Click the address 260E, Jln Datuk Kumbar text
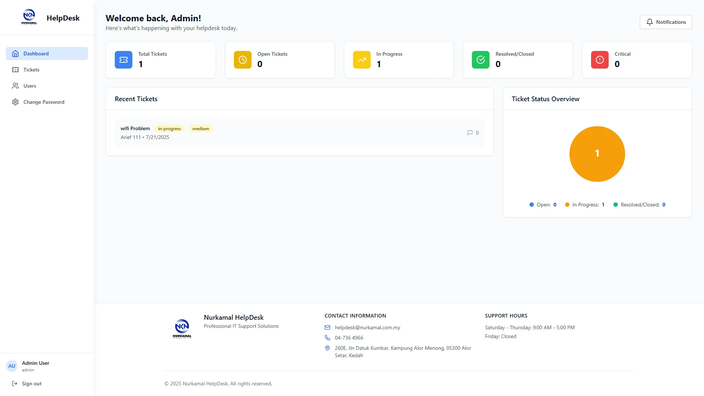Screen dimensions: 704x396 [403, 352]
